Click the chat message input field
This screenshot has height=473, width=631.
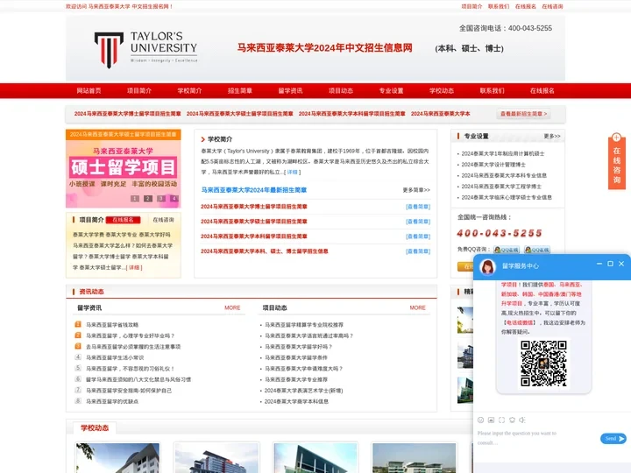pos(537,439)
